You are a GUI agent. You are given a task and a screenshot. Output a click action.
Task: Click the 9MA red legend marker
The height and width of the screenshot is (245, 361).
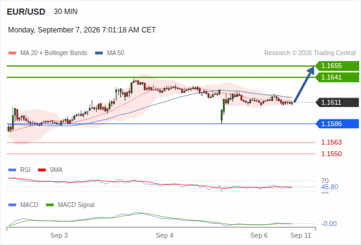point(42,170)
